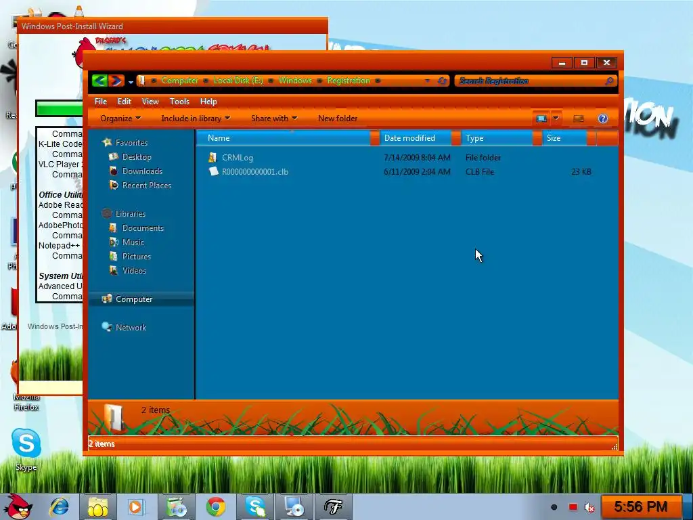Open Downloads in navigation pane
This screenshot has height=520, width=693.
tap(142, 171)
